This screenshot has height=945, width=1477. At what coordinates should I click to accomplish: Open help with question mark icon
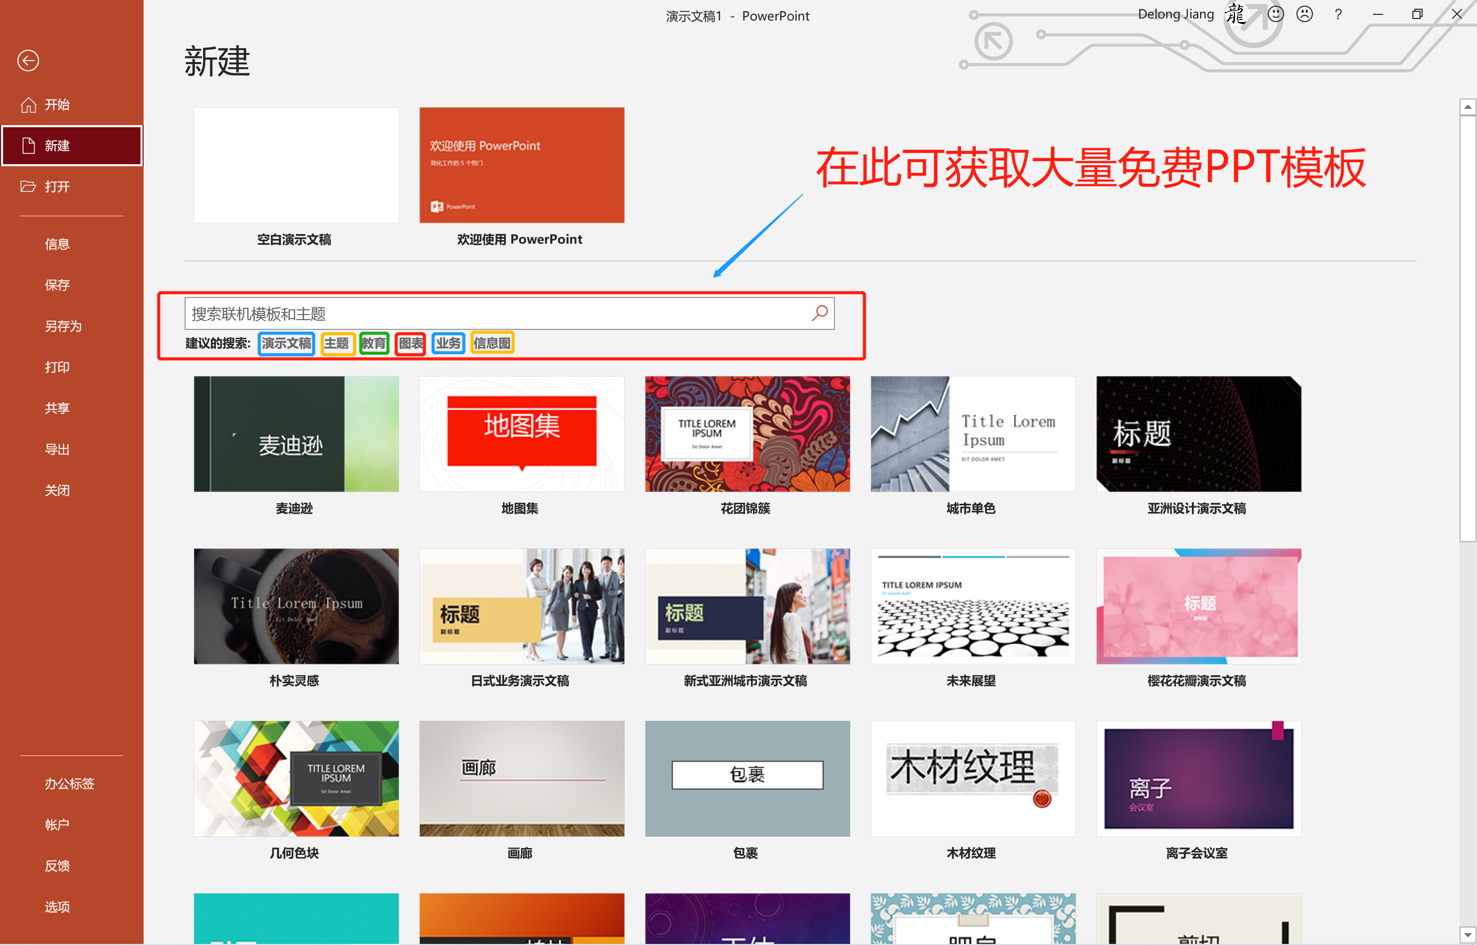[1339, 15]
